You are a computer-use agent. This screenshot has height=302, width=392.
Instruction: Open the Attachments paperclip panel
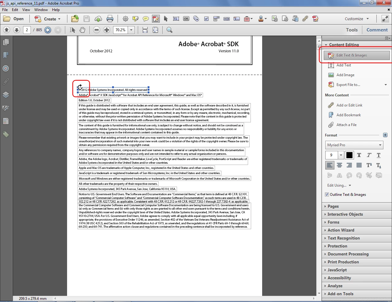point(6,82)
